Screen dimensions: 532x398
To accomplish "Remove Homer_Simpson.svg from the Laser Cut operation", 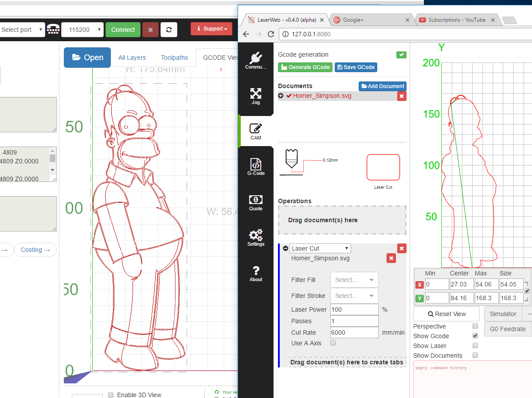I will pos(391,258).
